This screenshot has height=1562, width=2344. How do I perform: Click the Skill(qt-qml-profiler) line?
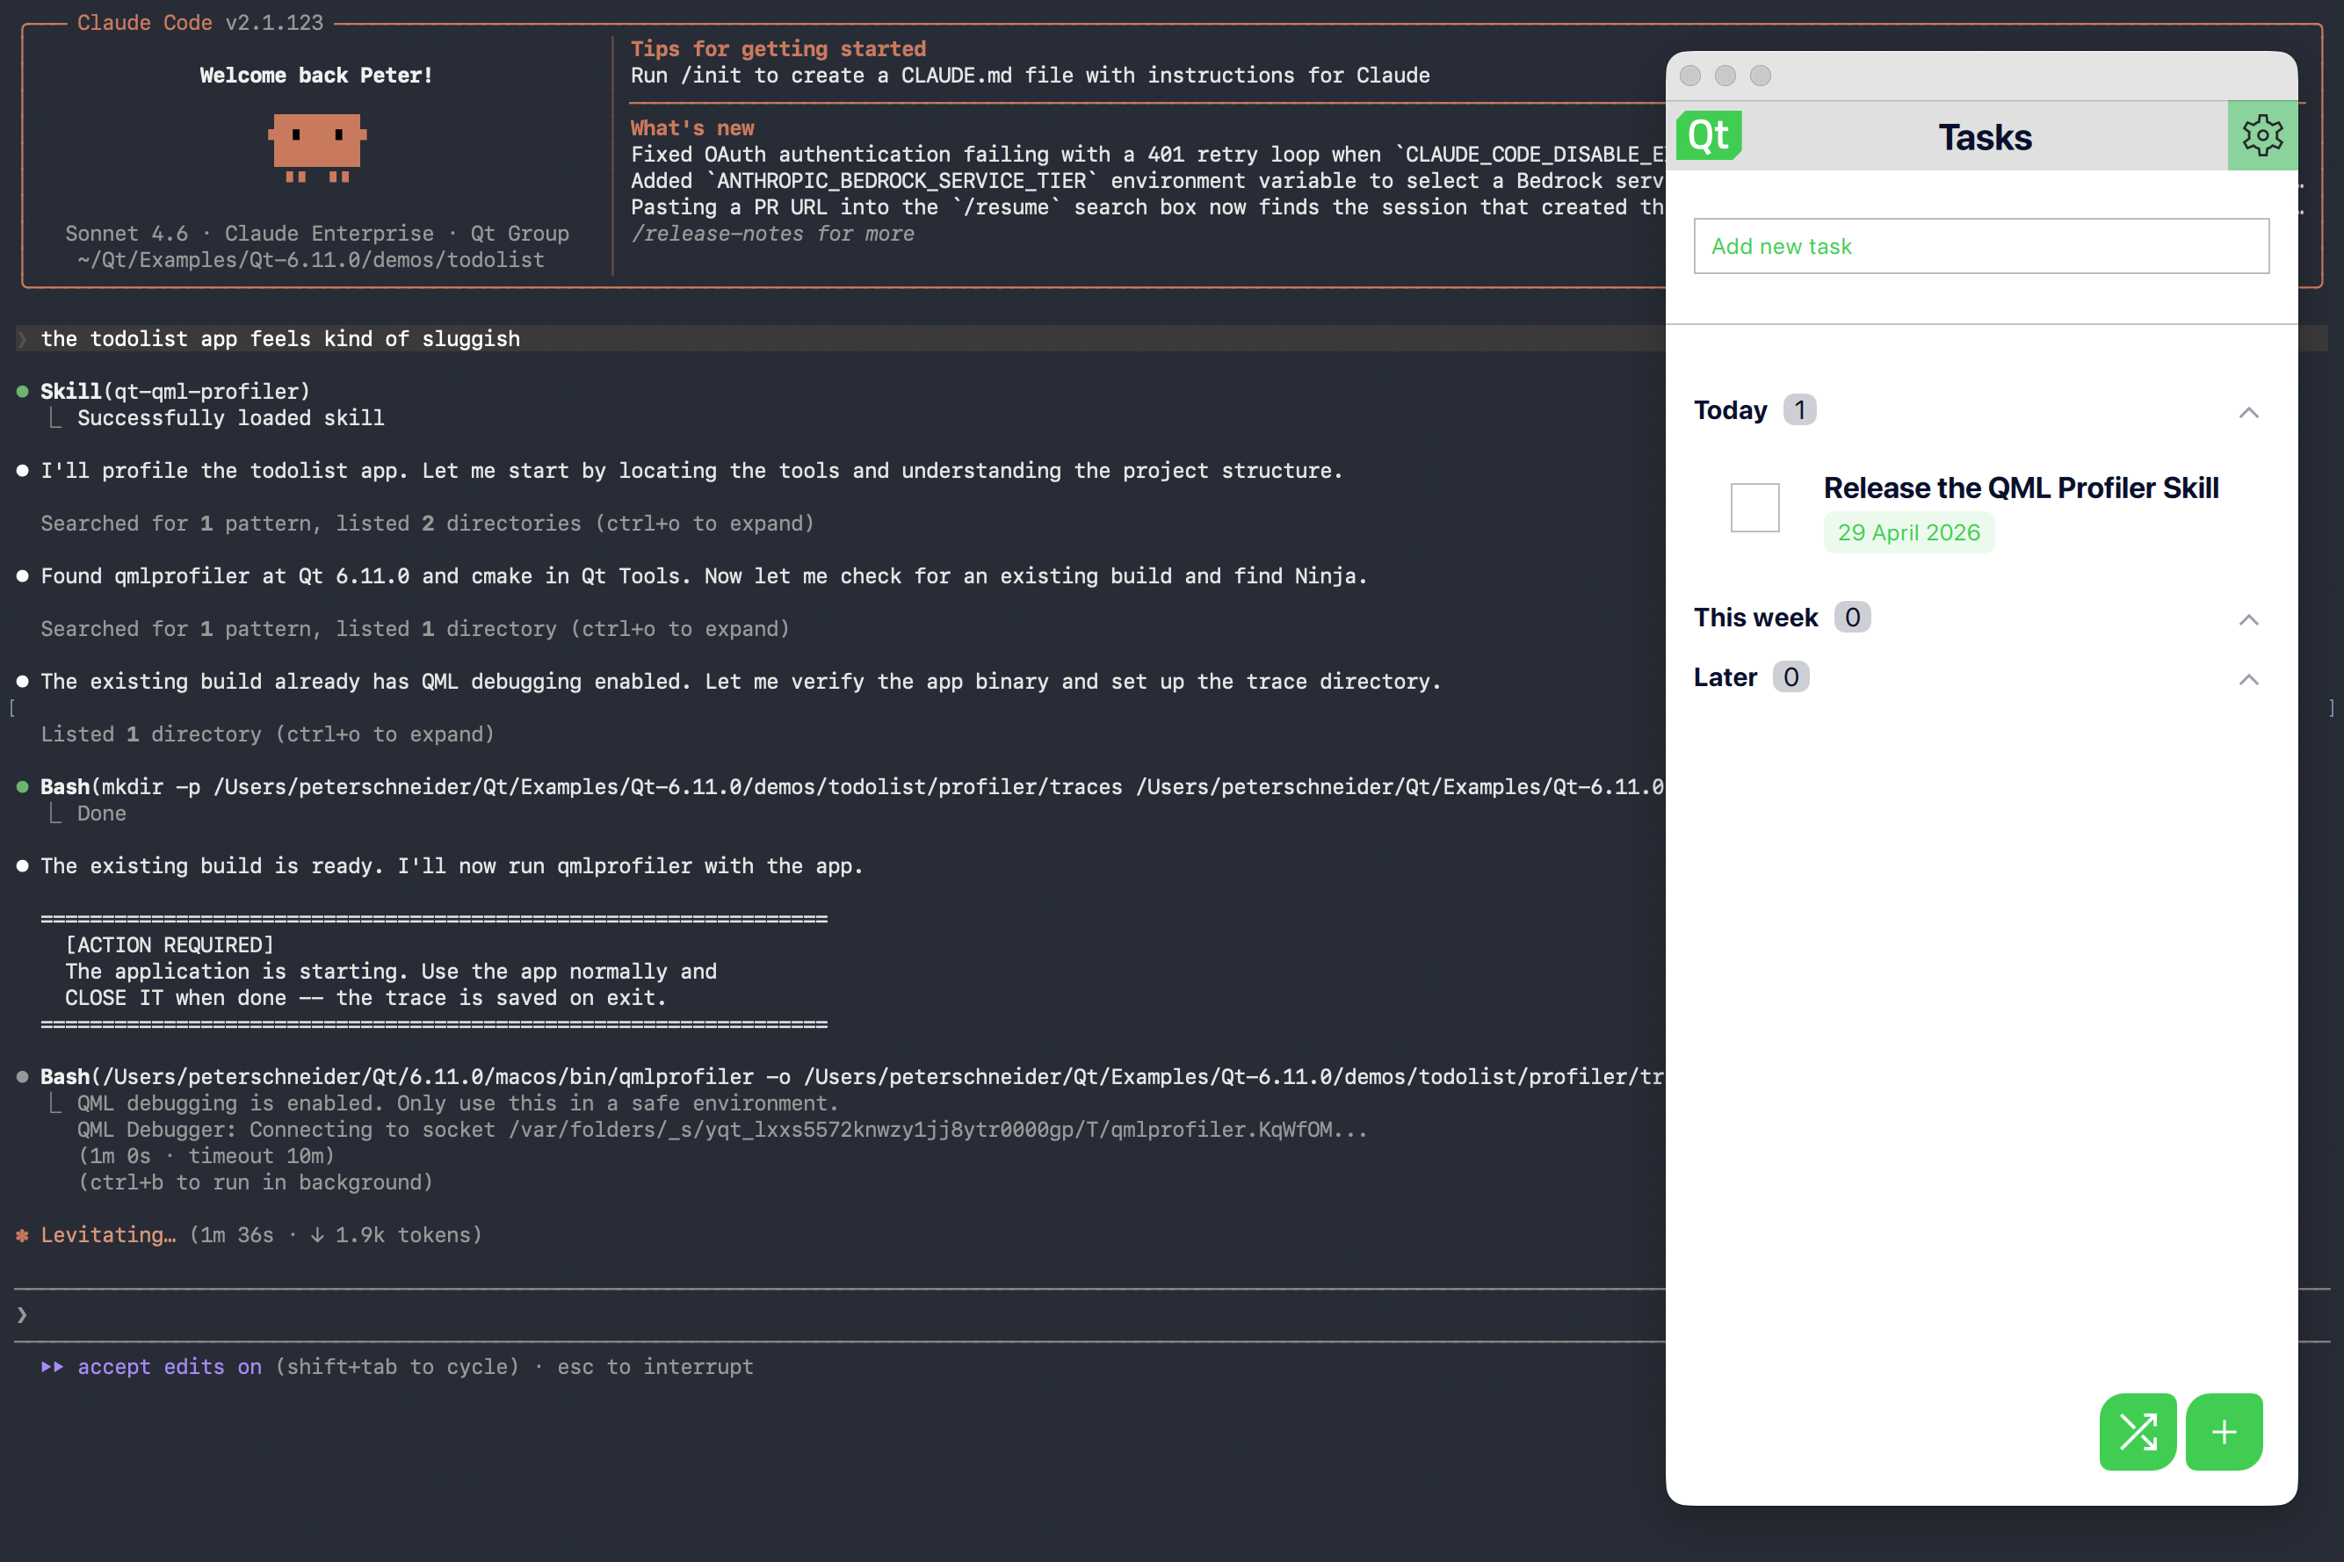point(176,392)
